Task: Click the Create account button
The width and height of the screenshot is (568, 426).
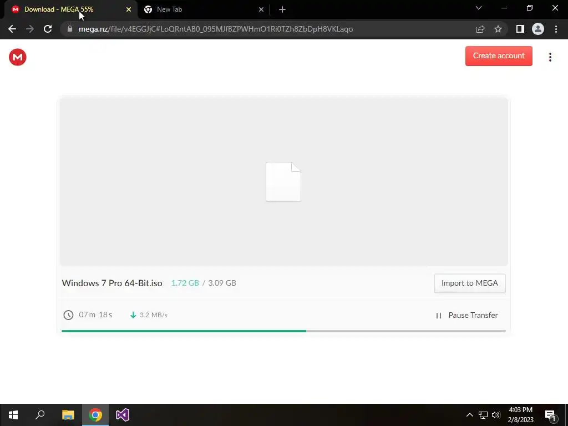Action: point(499,56)
